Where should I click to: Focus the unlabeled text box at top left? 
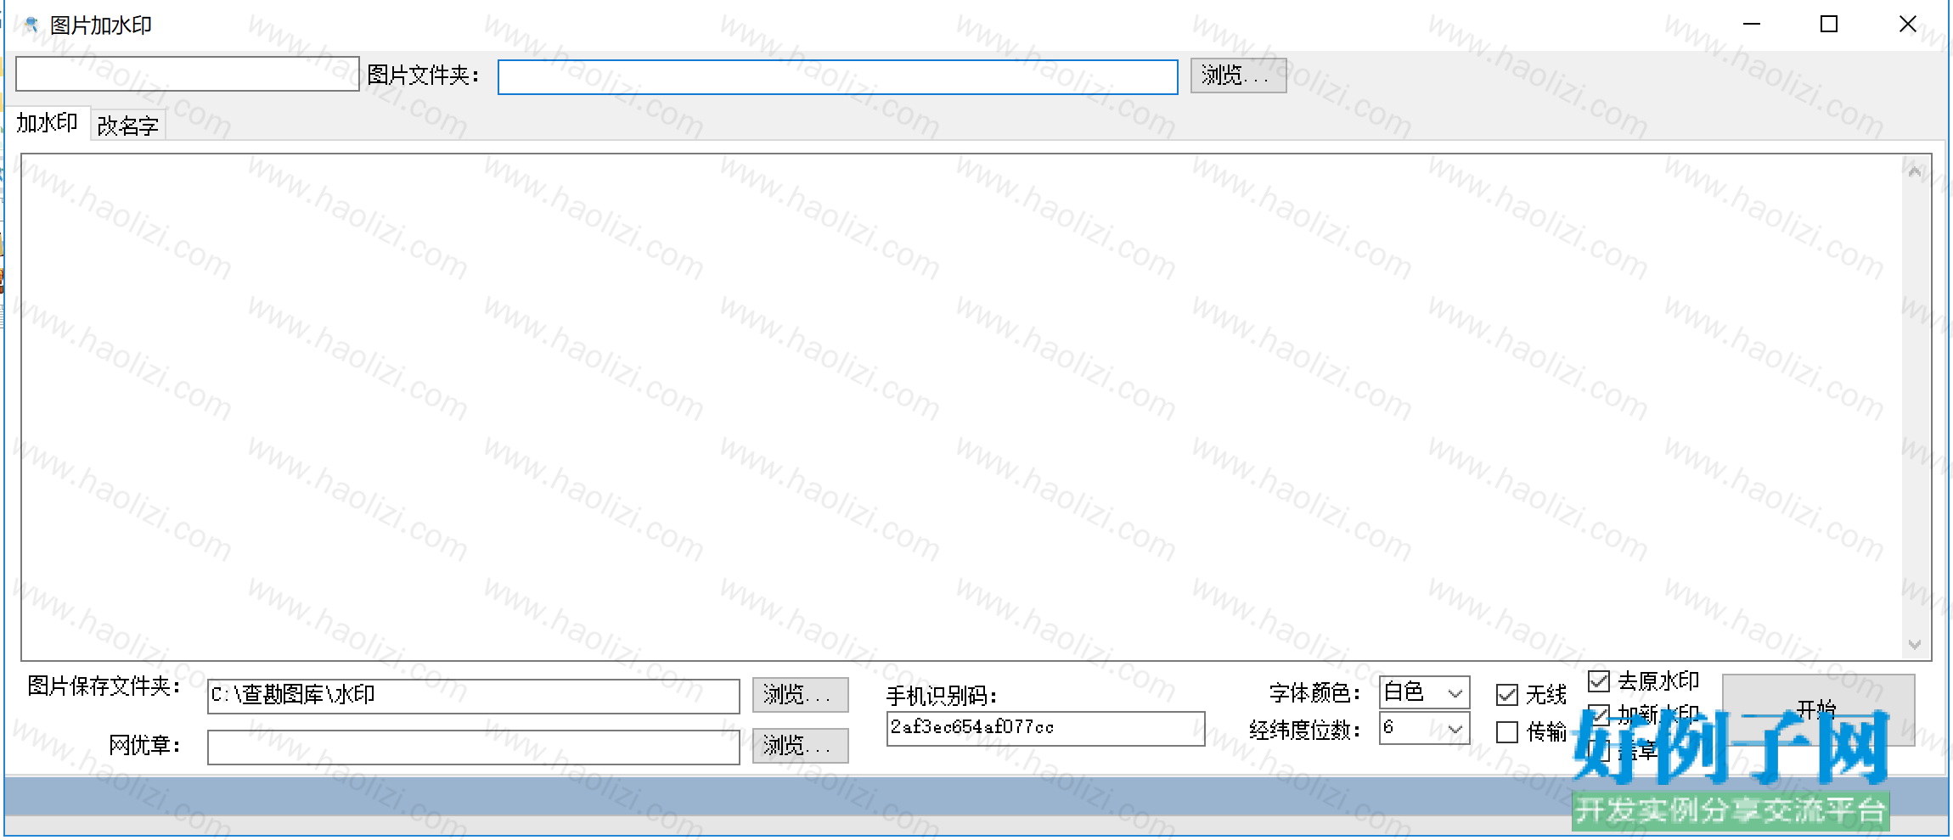click(x=187, y=74)
